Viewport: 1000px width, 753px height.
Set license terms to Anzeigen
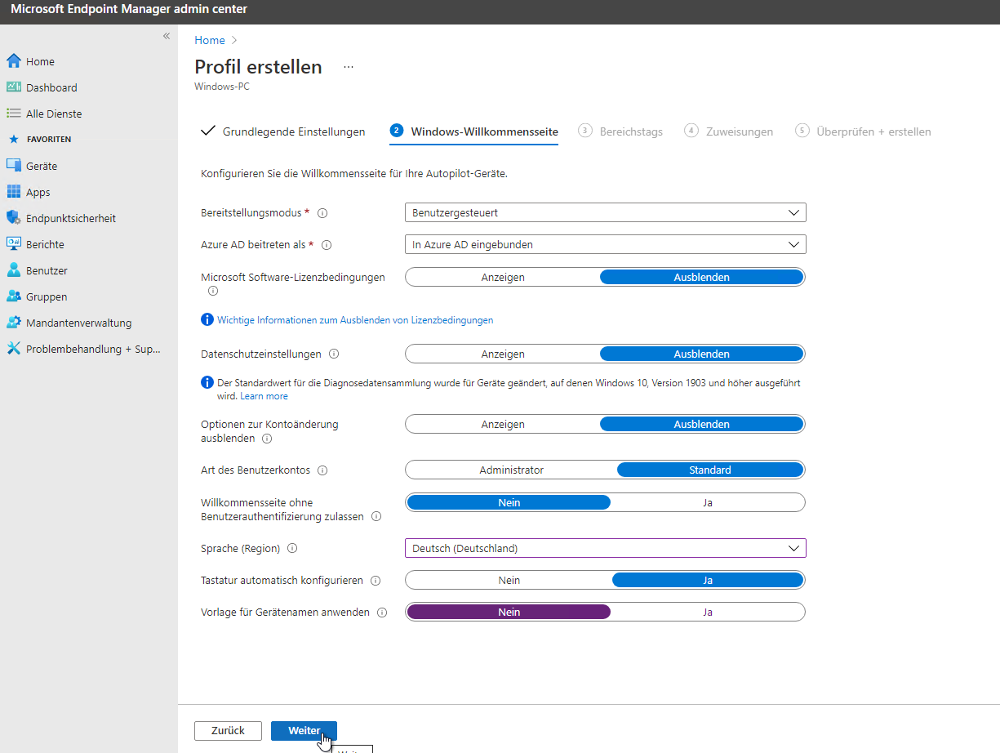point(503,277)
